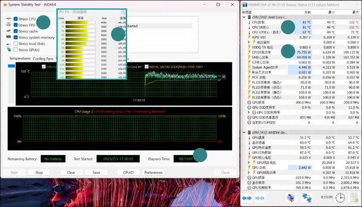Click the GPU热点温度 row label

coord(261,147)
